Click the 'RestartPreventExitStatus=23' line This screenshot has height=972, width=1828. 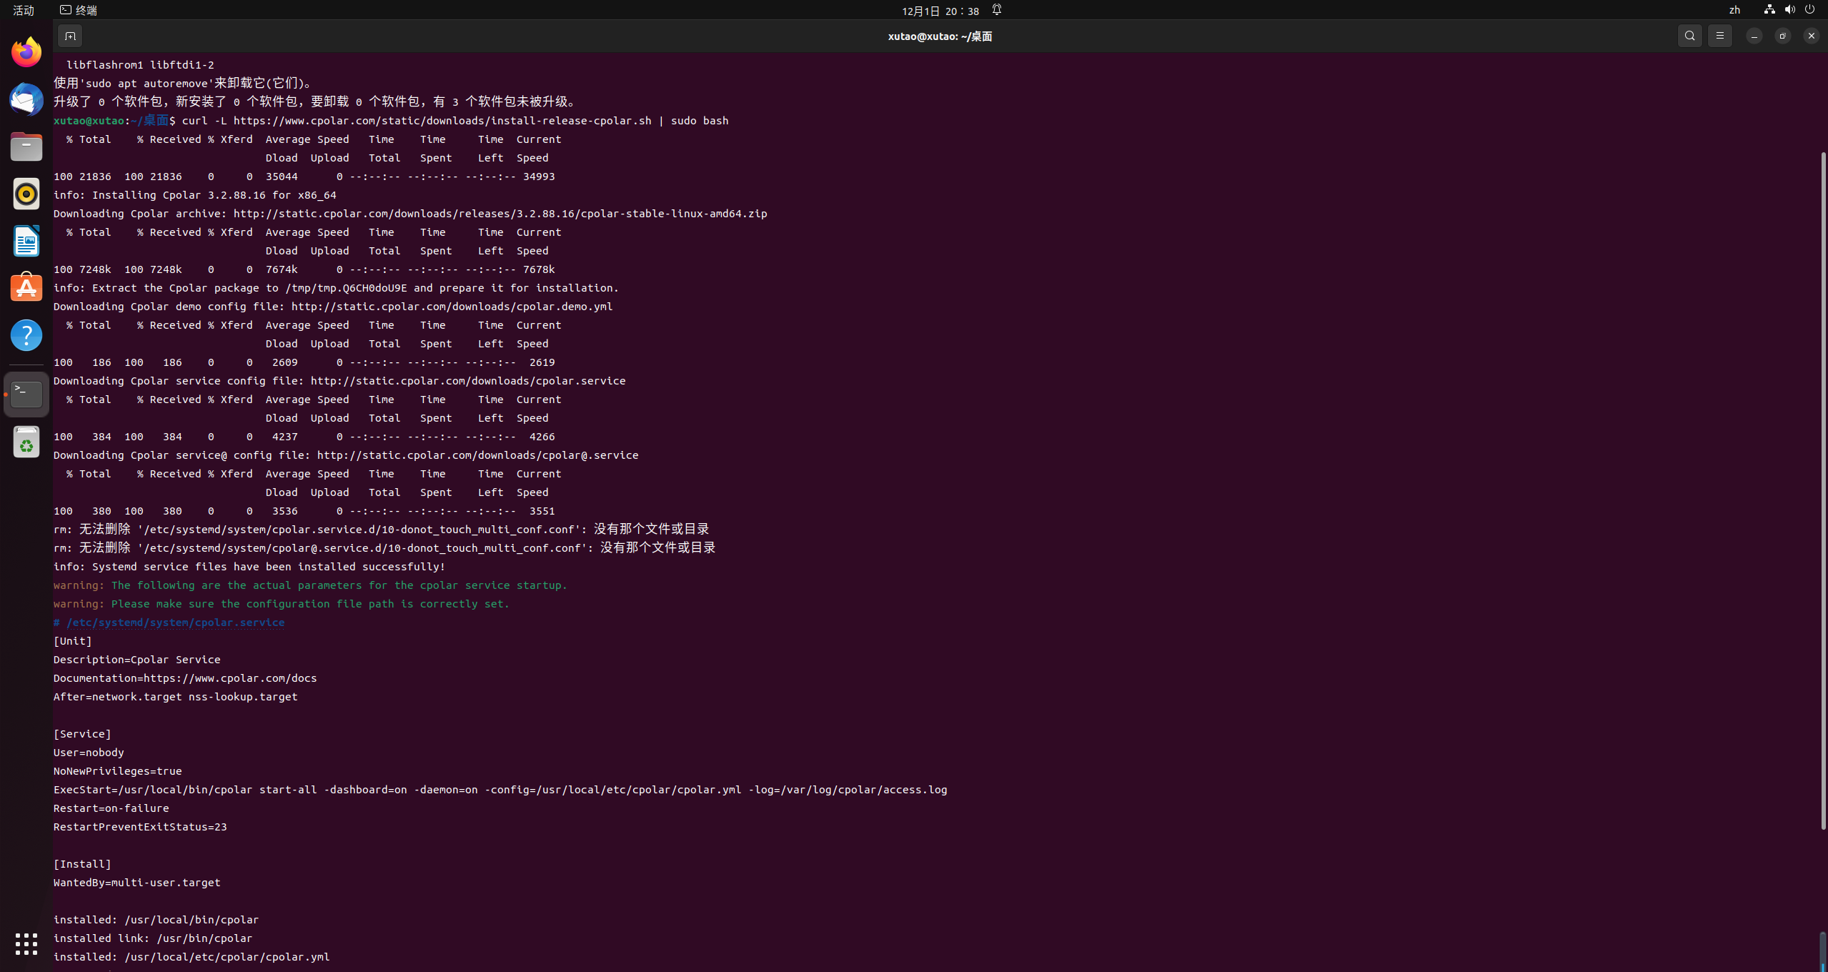click(140, 827)
